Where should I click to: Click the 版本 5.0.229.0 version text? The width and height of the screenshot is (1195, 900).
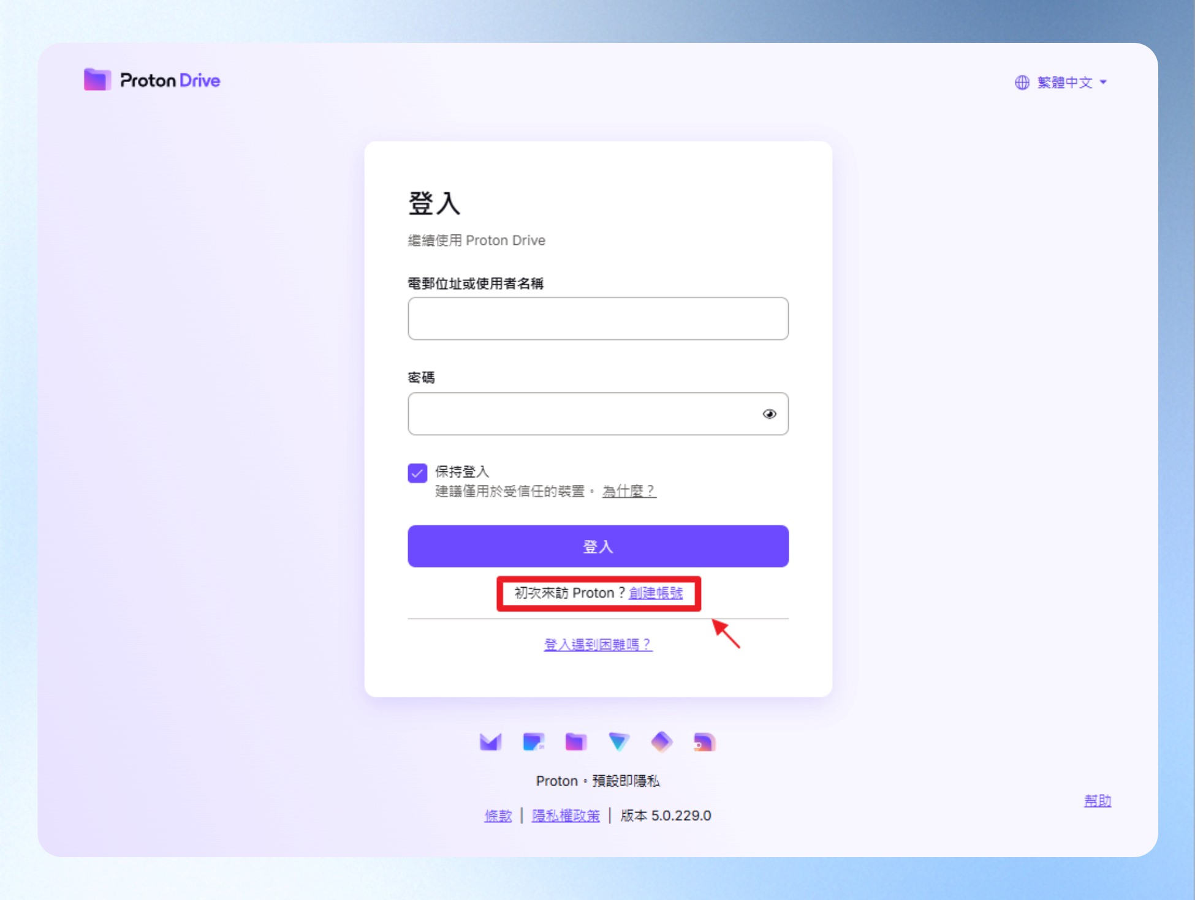click(666, 816)
